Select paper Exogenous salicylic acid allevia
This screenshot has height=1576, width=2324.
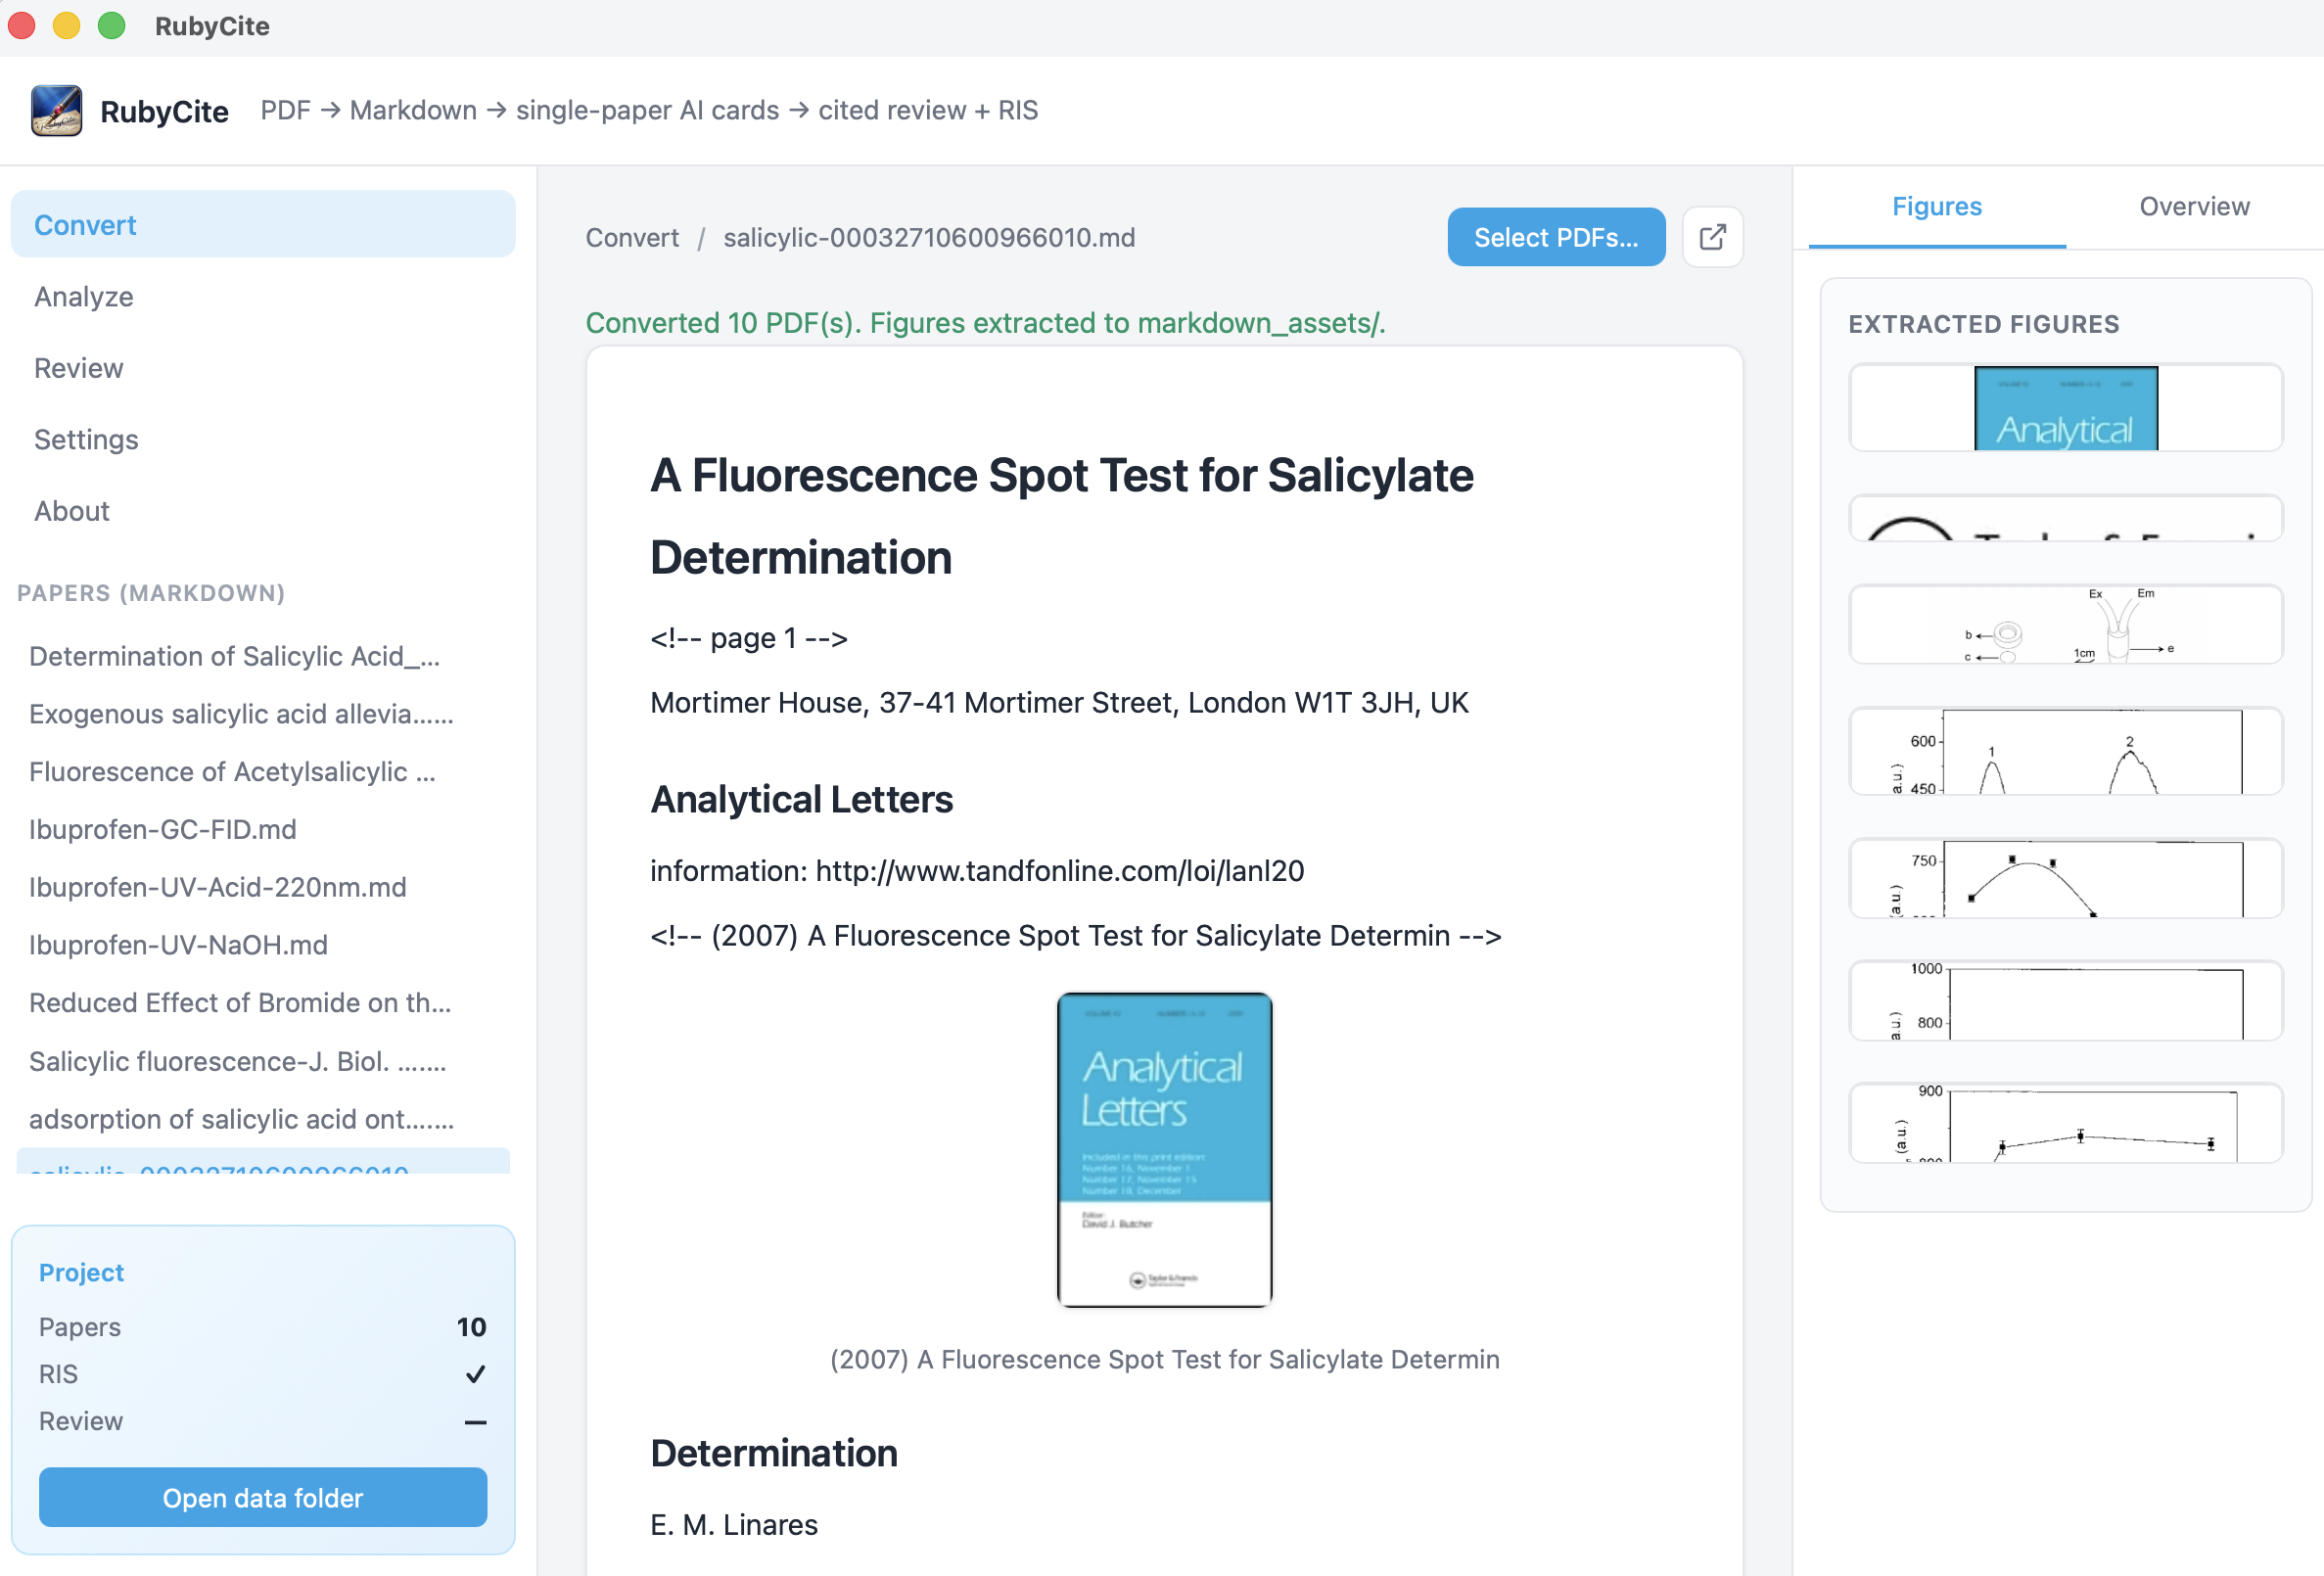tap(263, 713)
